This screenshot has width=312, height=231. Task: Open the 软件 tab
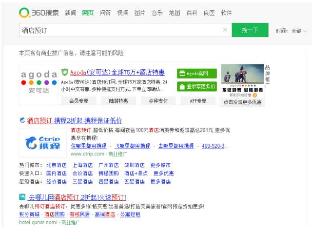point(226,13)
